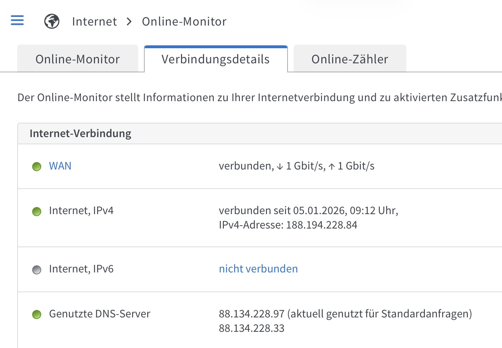The image size is (502, 348).
Task: Select the Verbindungsdetails tab
Action: (x=216, y=59)
